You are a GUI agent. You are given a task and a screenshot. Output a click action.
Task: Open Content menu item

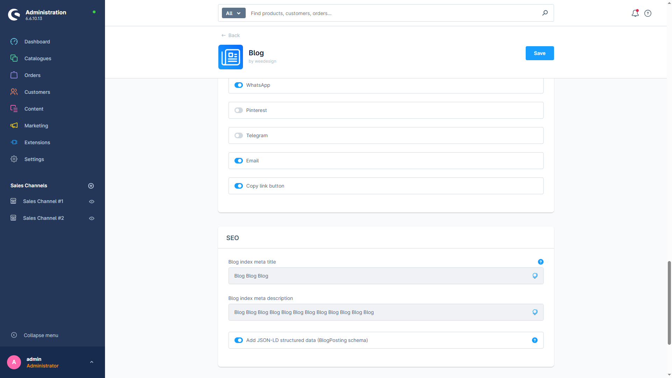tap(34, 109)
